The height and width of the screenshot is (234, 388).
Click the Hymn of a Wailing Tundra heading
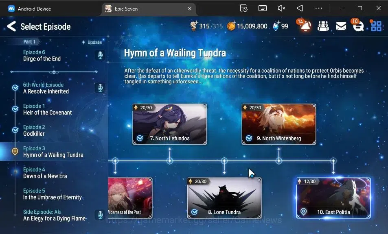pos(175,53)
